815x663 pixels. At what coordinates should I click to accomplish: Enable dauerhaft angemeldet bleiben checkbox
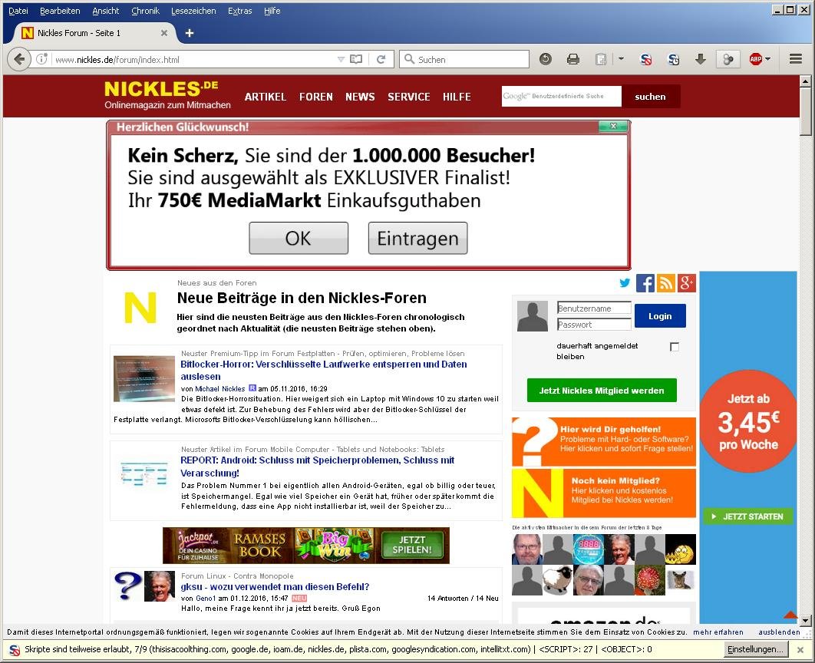click(x=674, y=347)
